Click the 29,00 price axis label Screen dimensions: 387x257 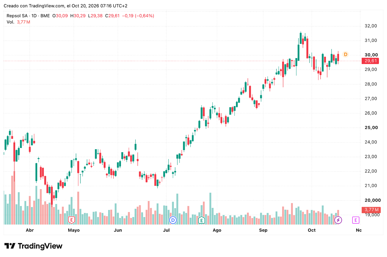click(x=371, y=69)
